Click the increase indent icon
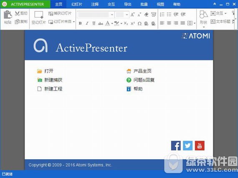This screenshot has width=238, height=178. tap(183, 15)
